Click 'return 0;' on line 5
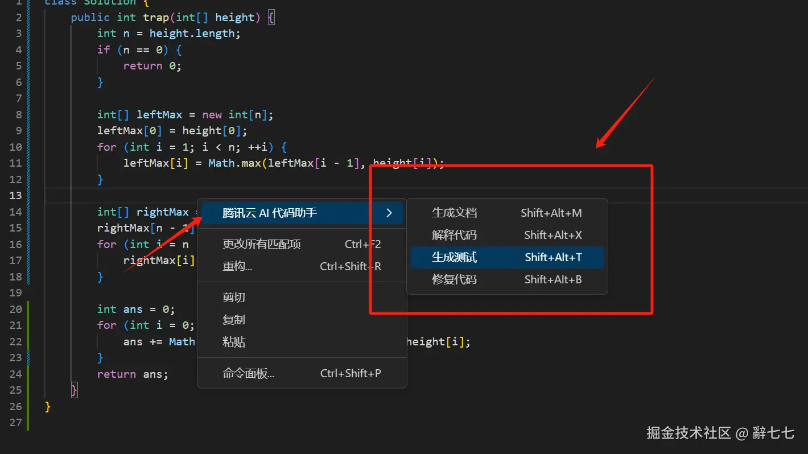 point(152,66)
